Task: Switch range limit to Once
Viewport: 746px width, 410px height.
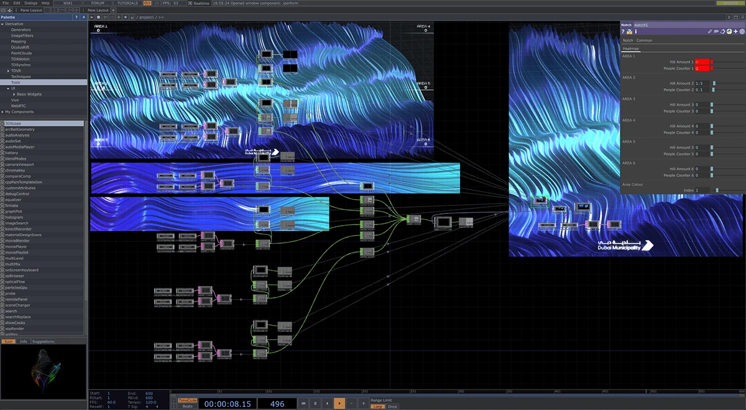Action: click(393, 406)
